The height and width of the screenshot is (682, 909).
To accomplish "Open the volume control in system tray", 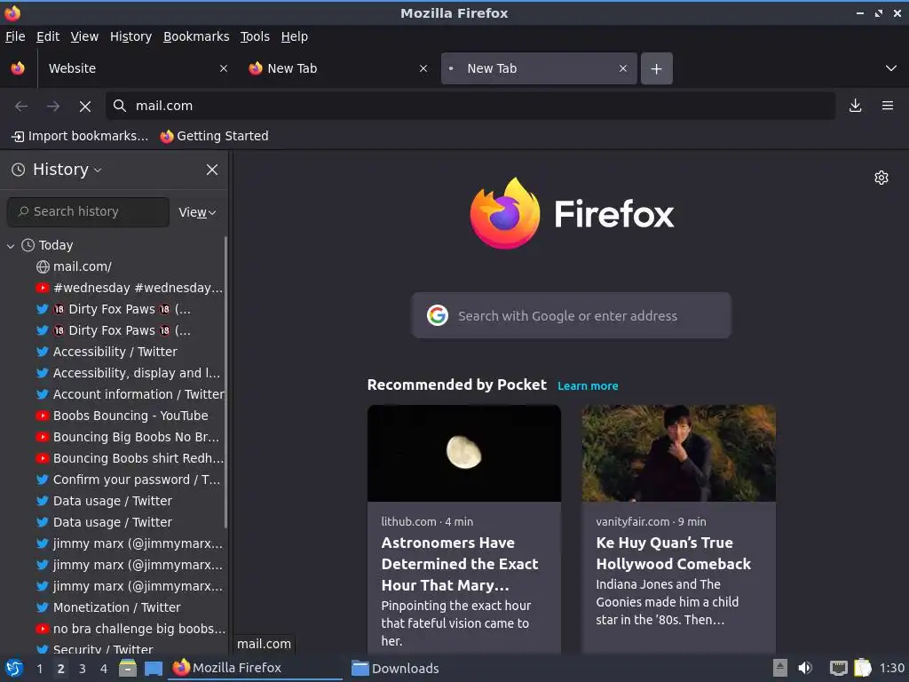I will click(804, 668).
